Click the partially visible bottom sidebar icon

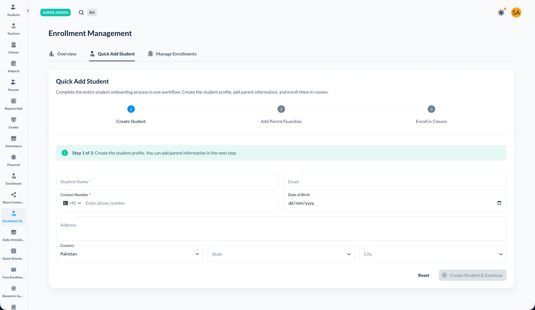13,307
